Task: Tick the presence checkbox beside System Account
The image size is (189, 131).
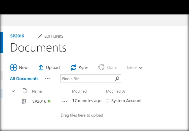Action: coord(108,101)
